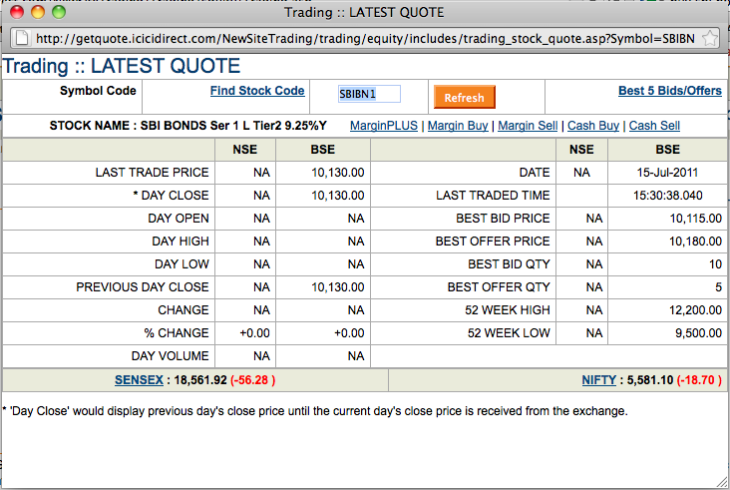The image size is (730, 490).
Task: Click the NSE header in right table
Action: tap(581, 149)
